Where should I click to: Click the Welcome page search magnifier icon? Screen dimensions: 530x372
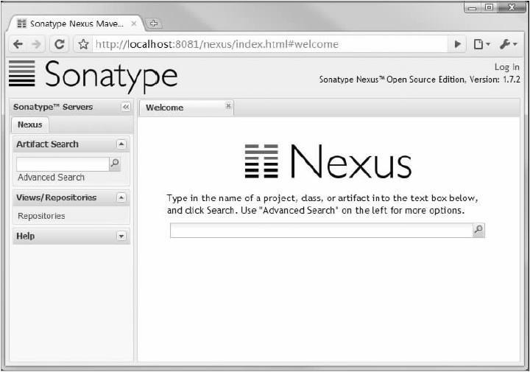(x=478, y=231)
